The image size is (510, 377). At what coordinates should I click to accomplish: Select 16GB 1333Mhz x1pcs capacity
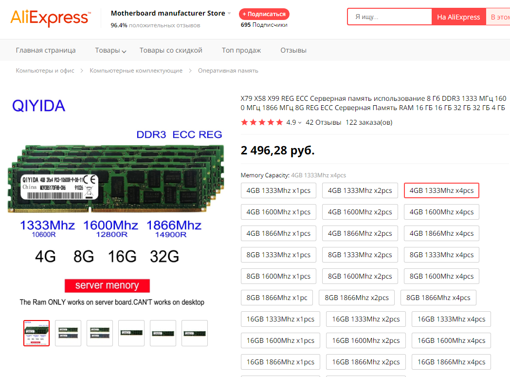pyautogui.click(x=280, y=319)
